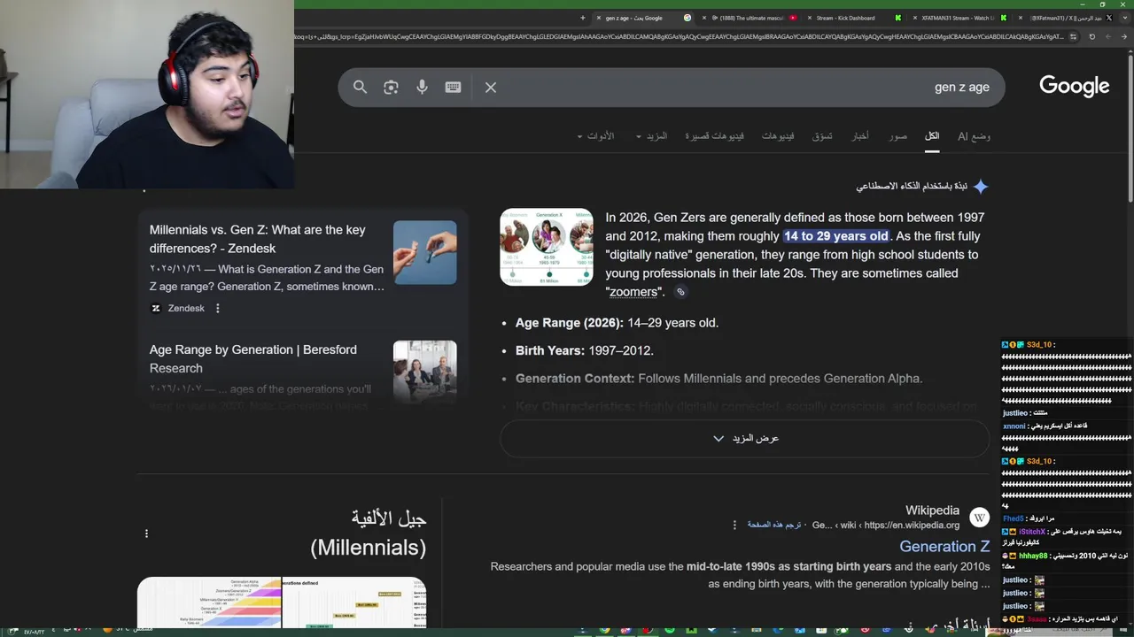This screenshot has width=1134, height=637.
Task: Click the iStitchX username in chat overlay
Action: 1032,532
